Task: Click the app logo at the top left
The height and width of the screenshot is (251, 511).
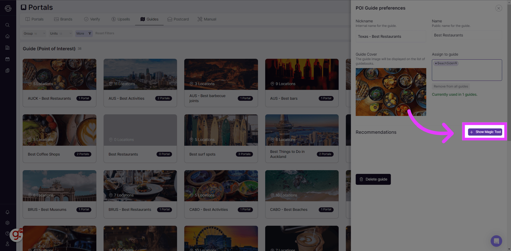Action: [8, 8]
